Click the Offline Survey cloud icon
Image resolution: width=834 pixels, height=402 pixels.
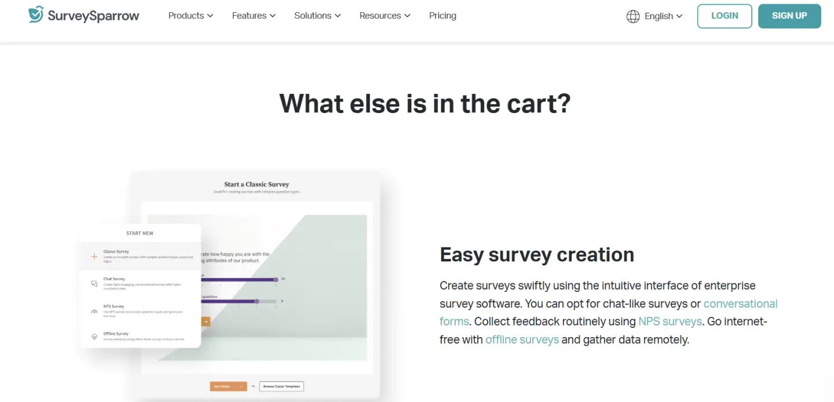(94, 337)
